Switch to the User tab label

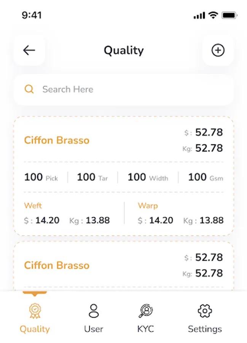point(94,329)
